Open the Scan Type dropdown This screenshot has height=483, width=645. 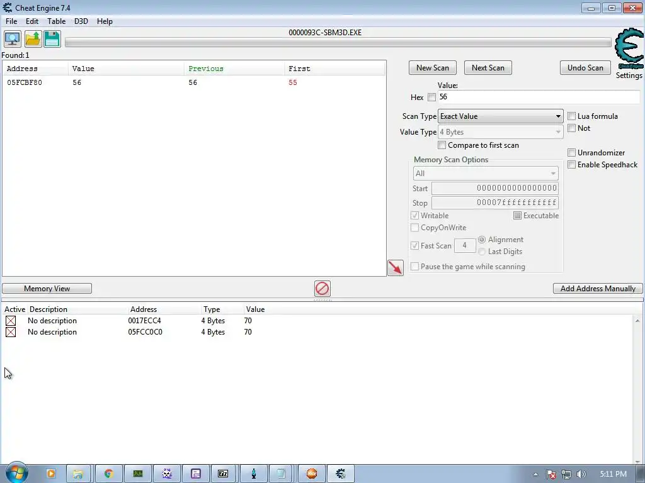[500, 116]
